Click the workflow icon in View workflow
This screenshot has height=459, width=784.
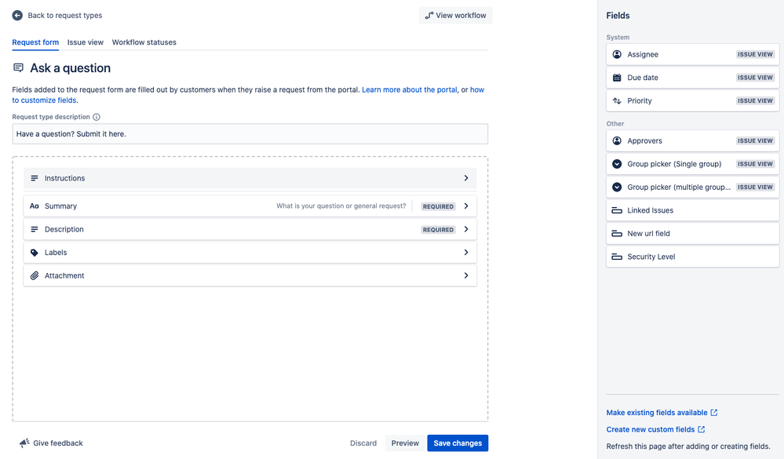click(x=429, y=16)
